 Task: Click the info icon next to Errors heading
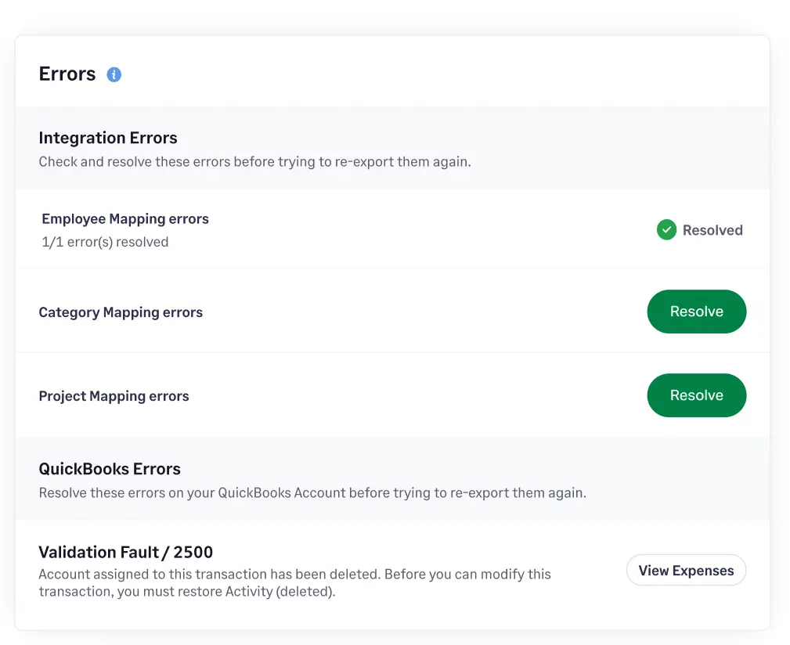coord(114,74)
